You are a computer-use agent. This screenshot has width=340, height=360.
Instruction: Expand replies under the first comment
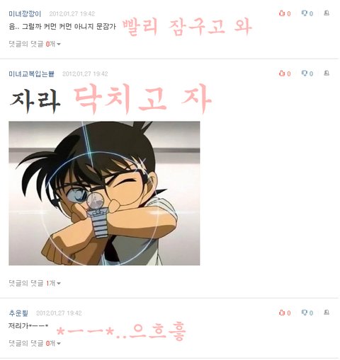[x=35, y=44]
